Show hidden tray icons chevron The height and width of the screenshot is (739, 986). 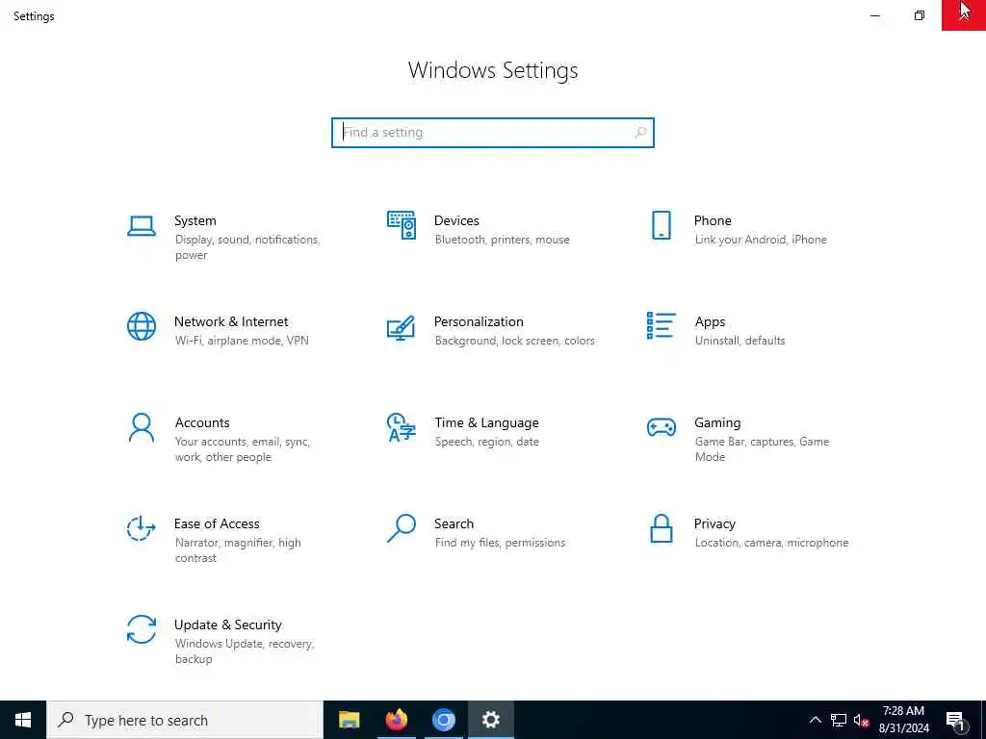point(815,720)
